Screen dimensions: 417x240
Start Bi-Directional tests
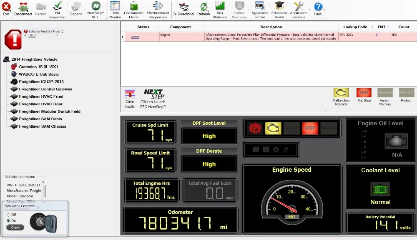[183, 9]
